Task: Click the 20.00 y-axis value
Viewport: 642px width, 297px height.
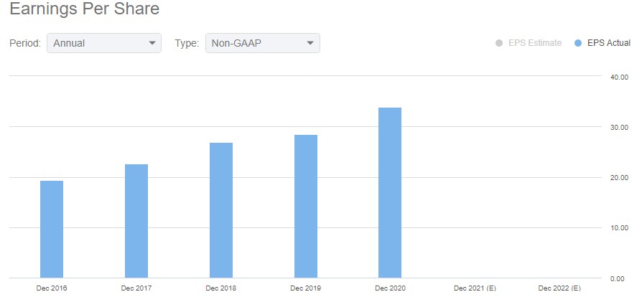Action: [620, 177]
